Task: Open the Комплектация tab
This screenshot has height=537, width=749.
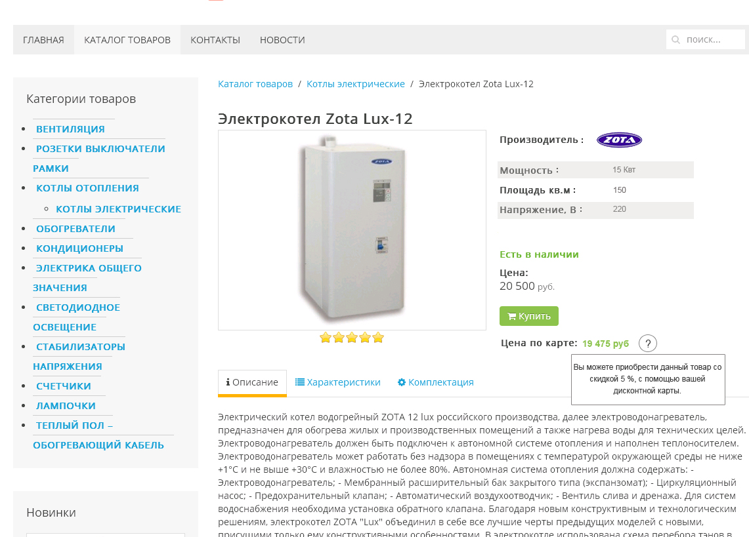Action: click(x=436, y=382)
